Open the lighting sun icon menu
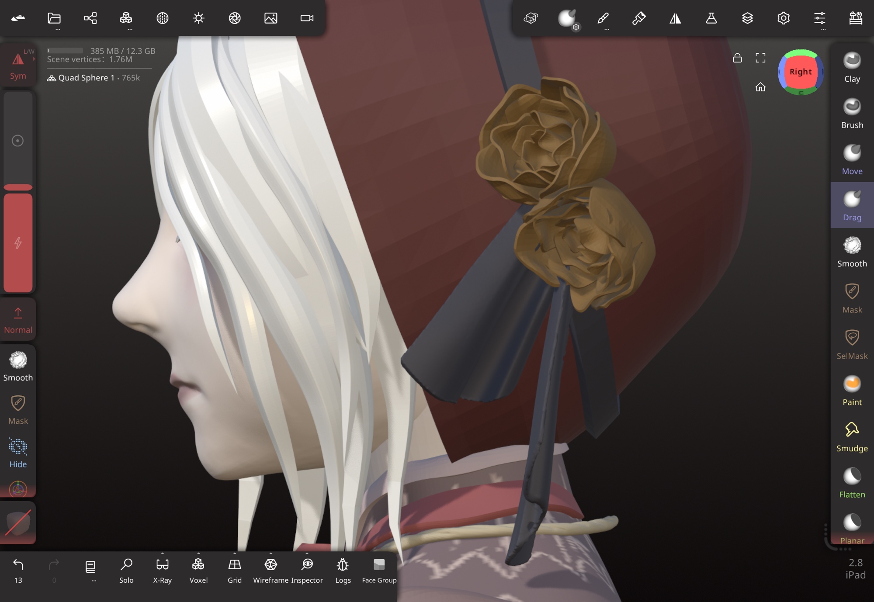This screenshot has width=874, height=602. [198, 18]
